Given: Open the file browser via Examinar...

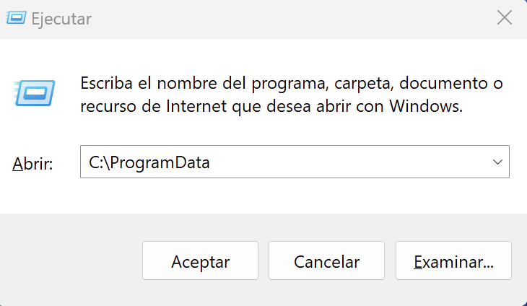Looking at the screenshot, I should [453, 261].
